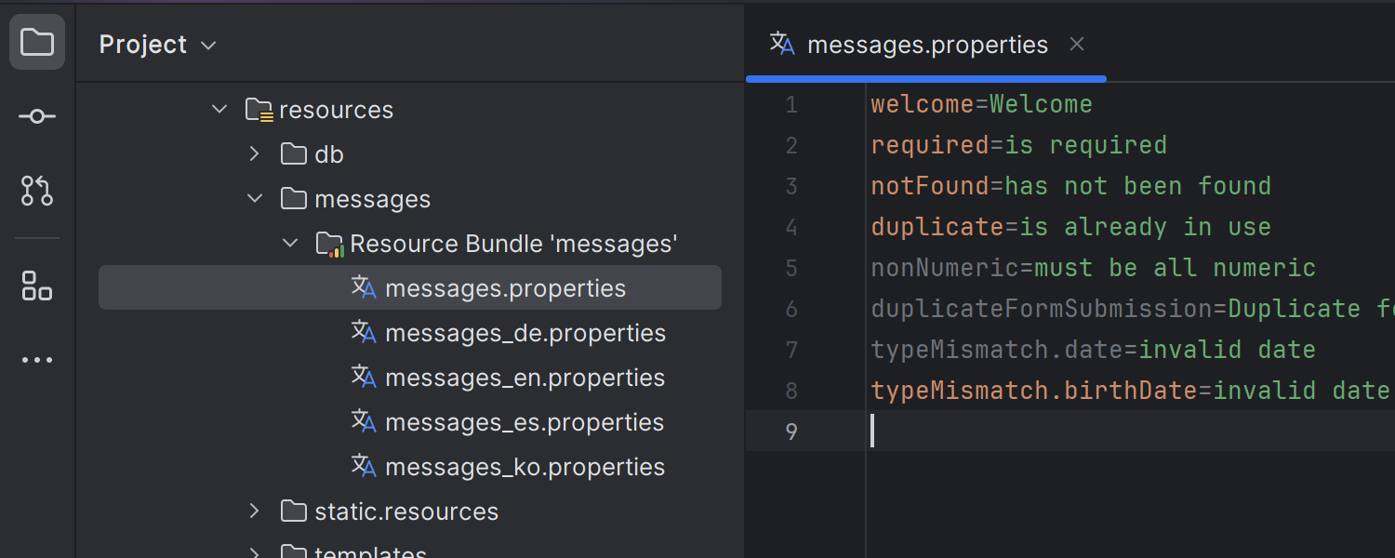
Task: Select the messages.properties editor tab
Action: pos(926,44)
